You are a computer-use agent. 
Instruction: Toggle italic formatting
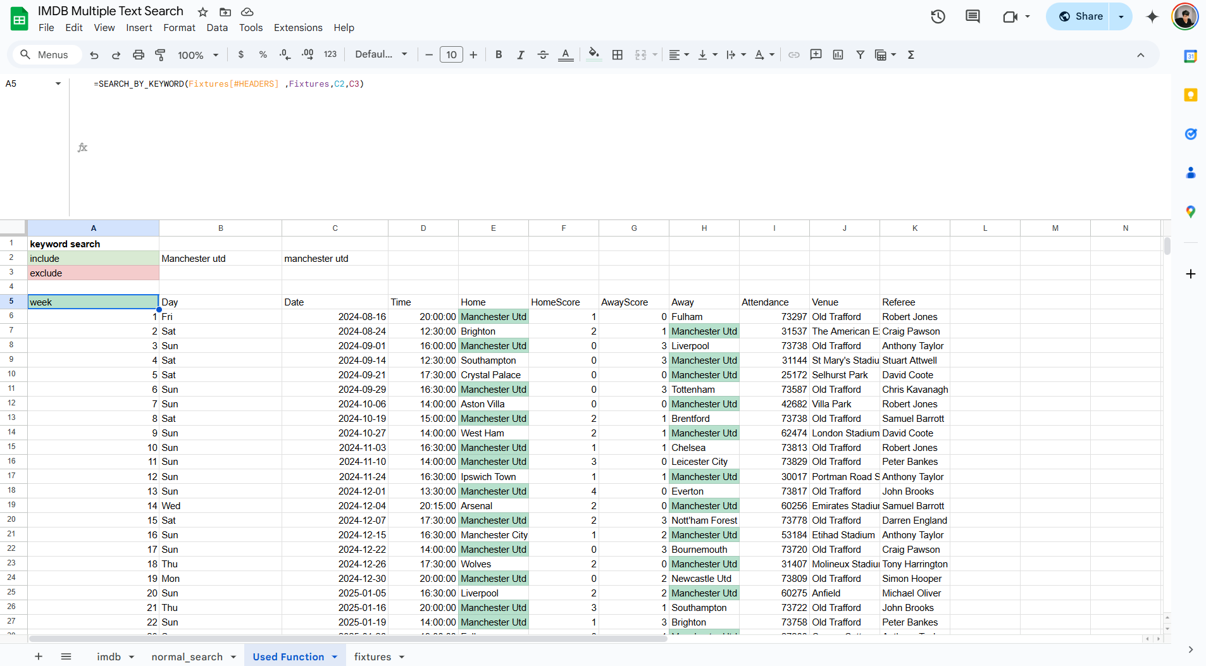pyautogui.click(x=520, y=55)
